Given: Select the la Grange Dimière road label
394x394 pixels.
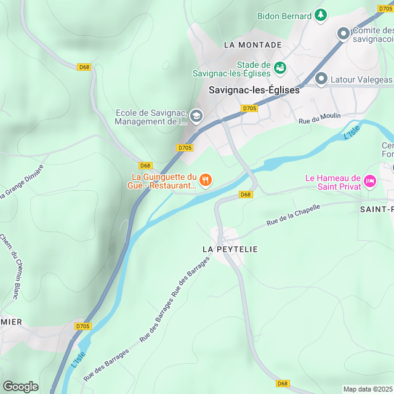Looking at the screenshot, I should tap(21, 182).
